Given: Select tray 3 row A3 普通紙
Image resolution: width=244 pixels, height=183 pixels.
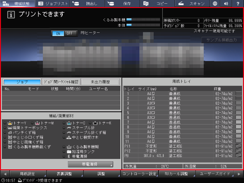Looking at the screenshot, I should pos(183,103).
